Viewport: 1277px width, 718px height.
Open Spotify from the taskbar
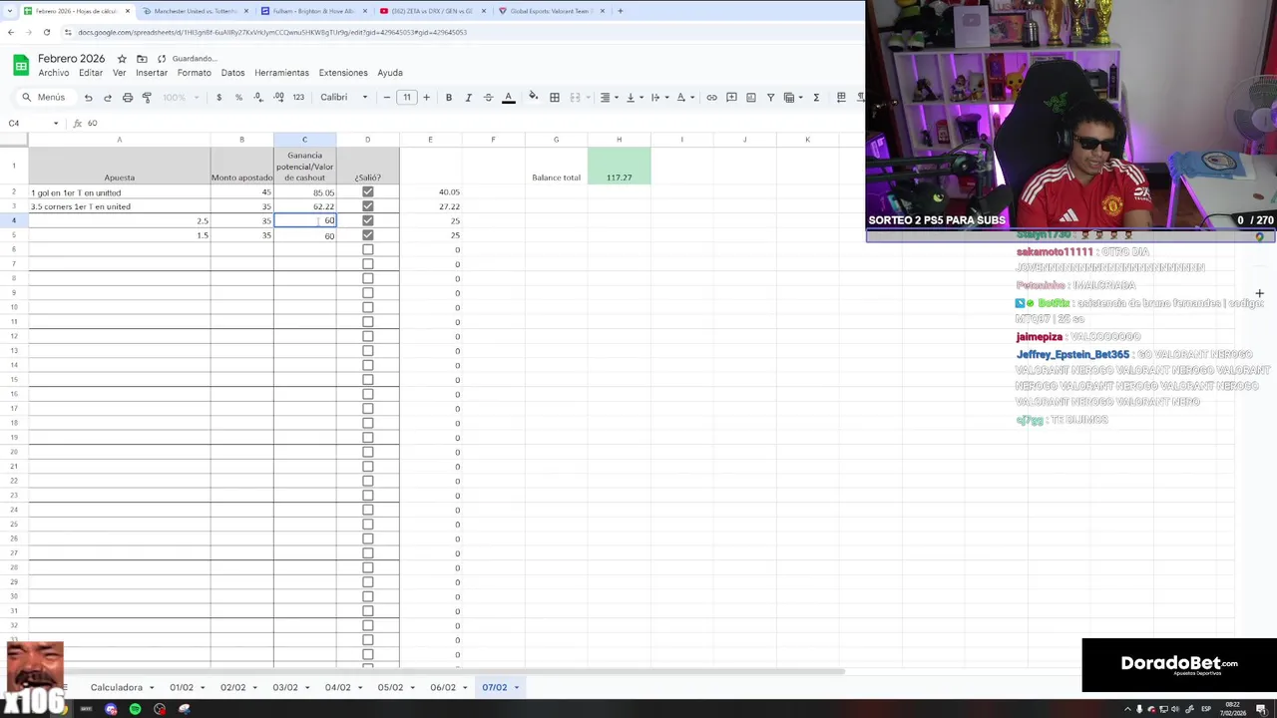click(135, 709)
